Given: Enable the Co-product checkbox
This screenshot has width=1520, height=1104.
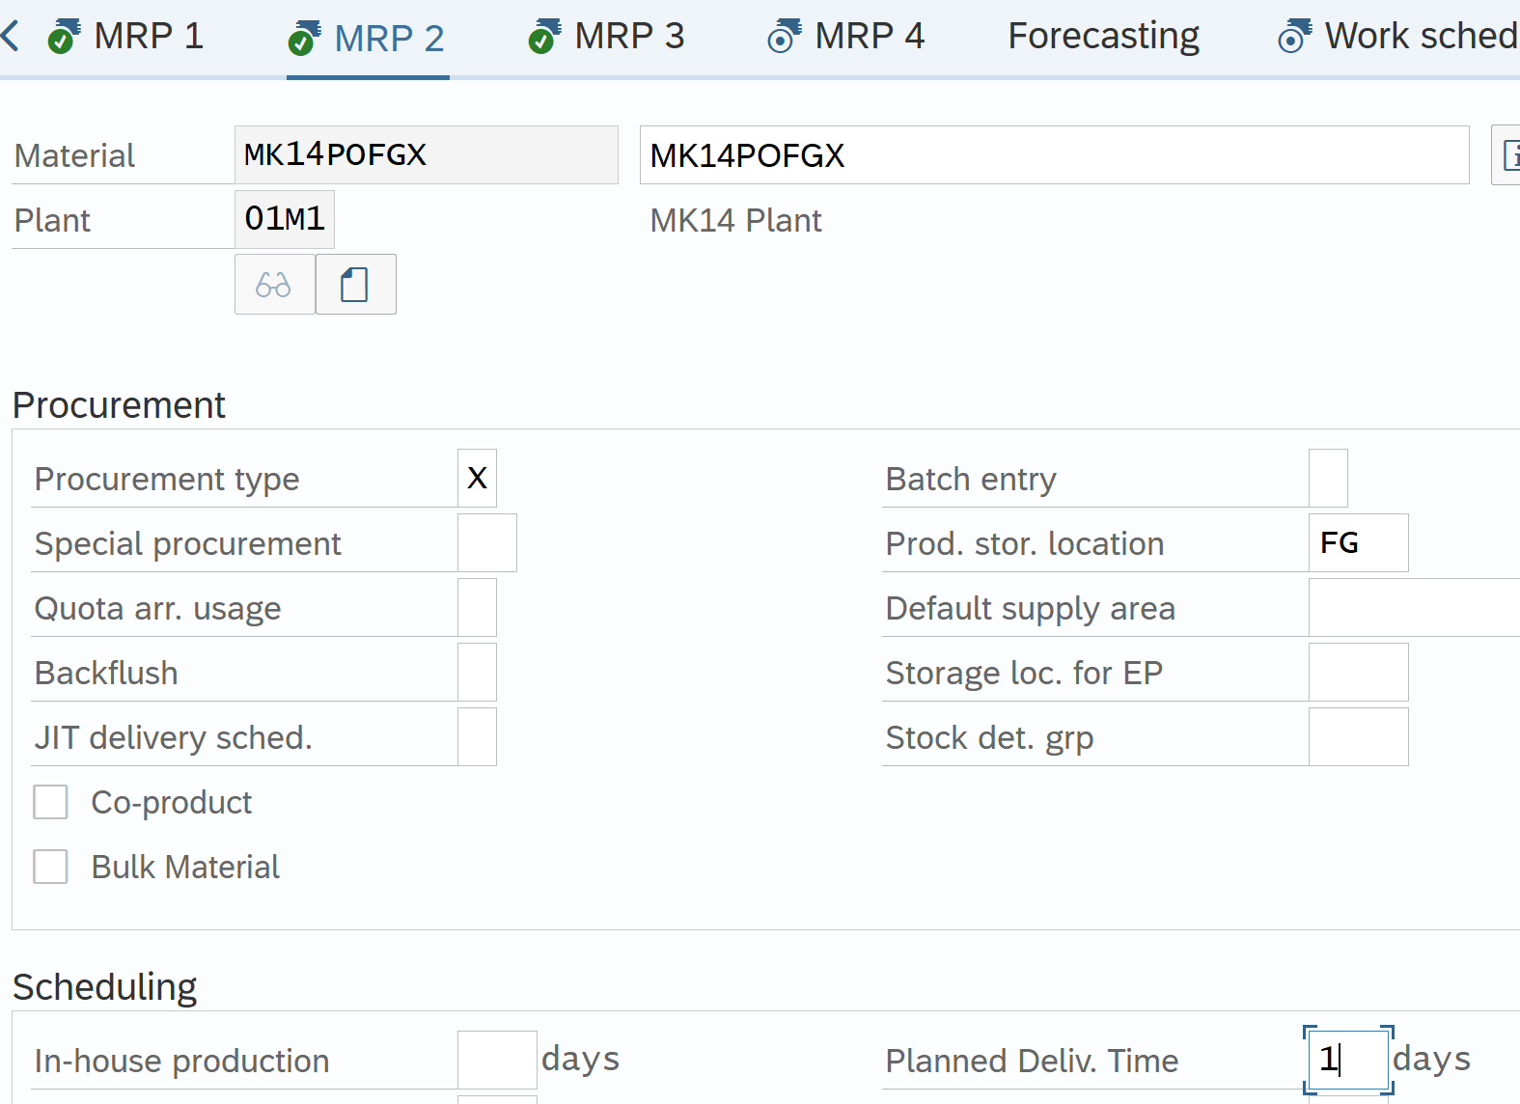Looking at the screenshot, I should point(50,802).
